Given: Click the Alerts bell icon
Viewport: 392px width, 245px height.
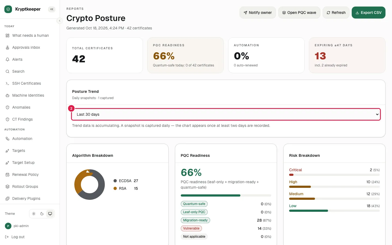Looking at the screenshot, I should click(7, 59).
